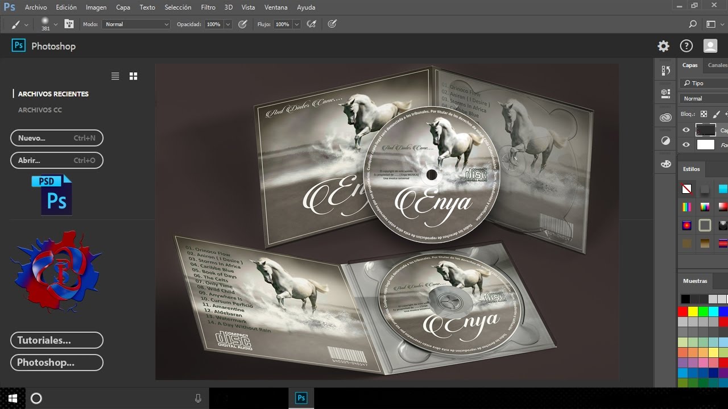
Task: Open the help question mark icon
Action: point(686,46)
